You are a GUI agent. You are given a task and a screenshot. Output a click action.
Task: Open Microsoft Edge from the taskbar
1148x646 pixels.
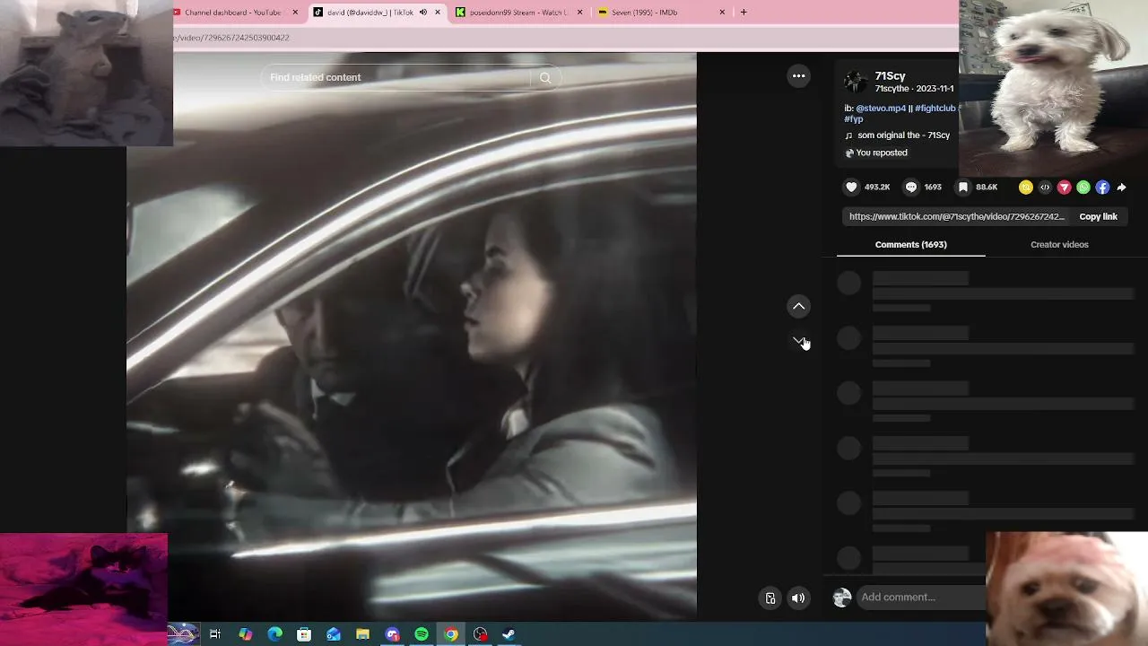274,634
